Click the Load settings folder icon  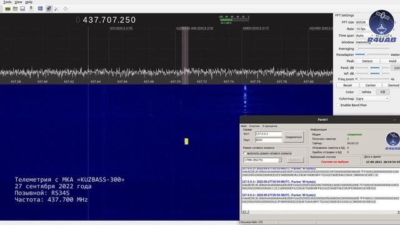click(x=15, y=9)
